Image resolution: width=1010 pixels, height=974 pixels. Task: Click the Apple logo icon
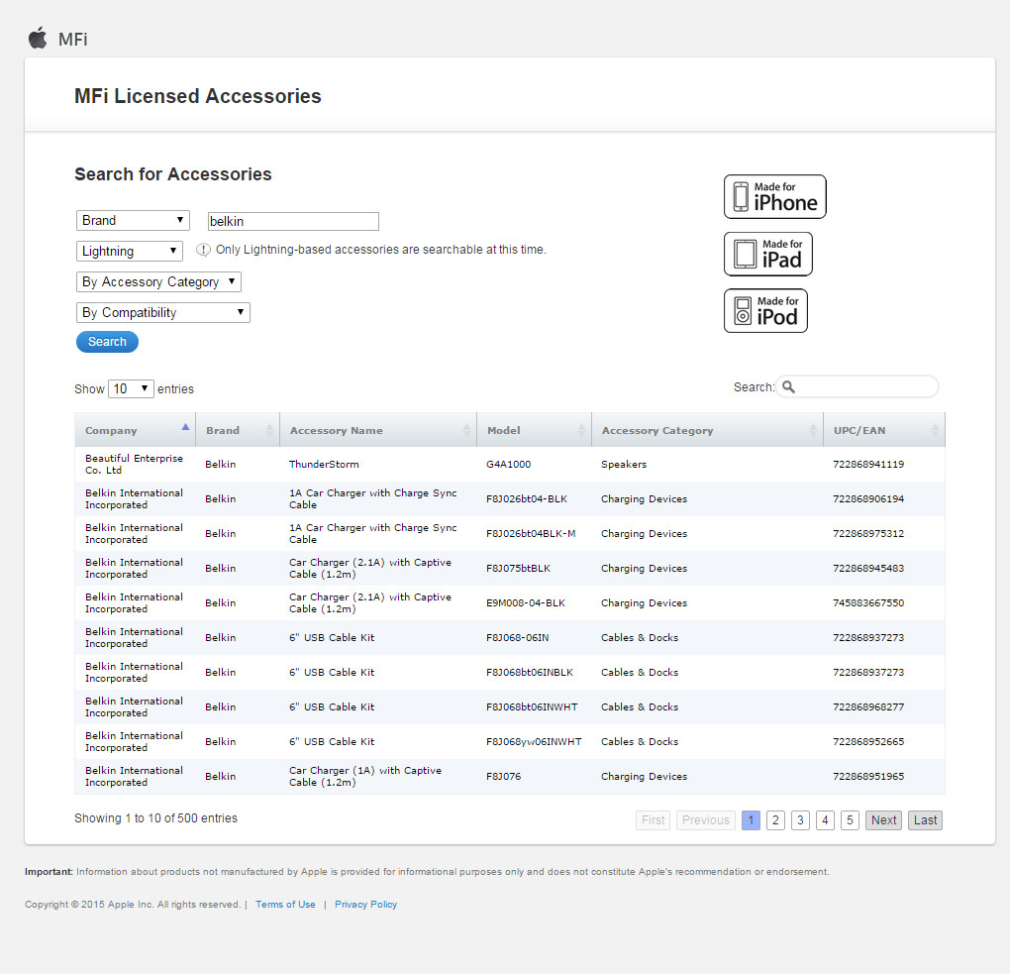point(38,38)
